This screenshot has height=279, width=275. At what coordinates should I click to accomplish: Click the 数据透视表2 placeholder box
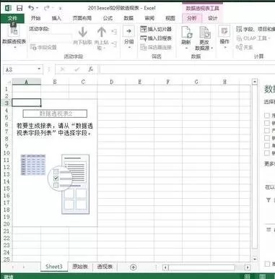tap(55, 113)
